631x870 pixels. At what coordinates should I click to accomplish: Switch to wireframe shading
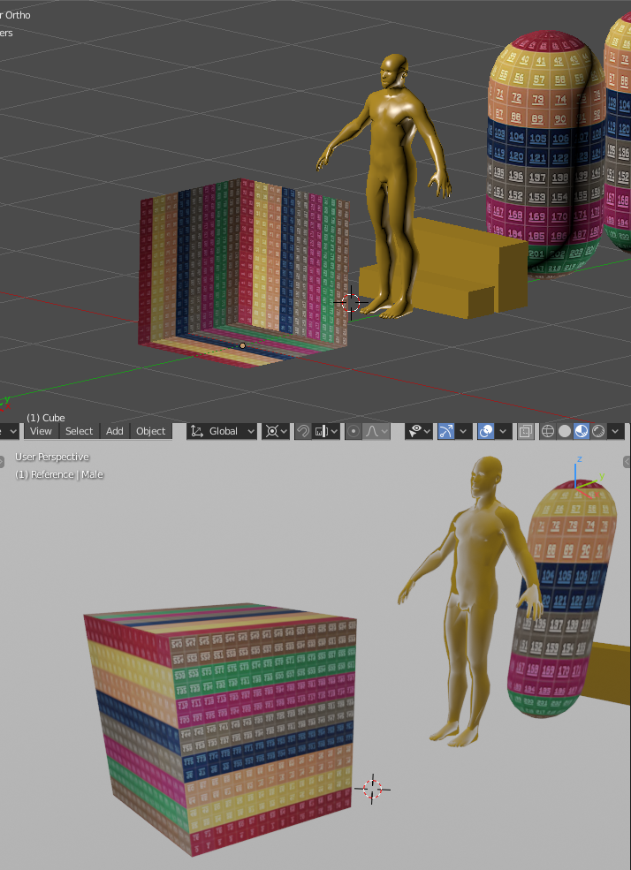548,431
